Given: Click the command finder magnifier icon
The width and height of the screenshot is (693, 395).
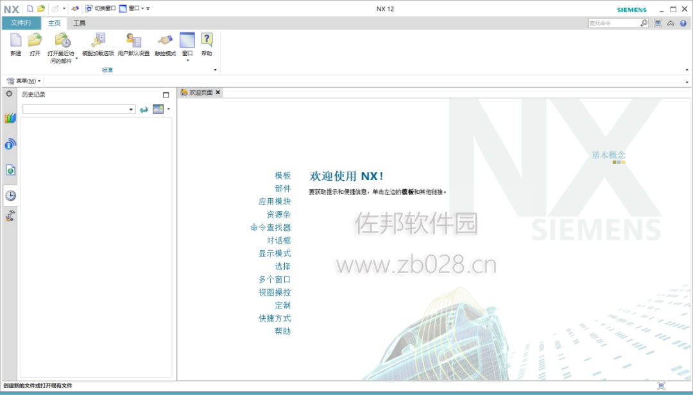Looking at the screenshot, I should tap(644, 23).
